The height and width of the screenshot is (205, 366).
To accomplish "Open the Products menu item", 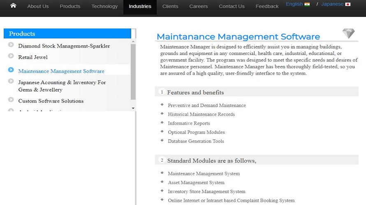I will tap(70, 6).
